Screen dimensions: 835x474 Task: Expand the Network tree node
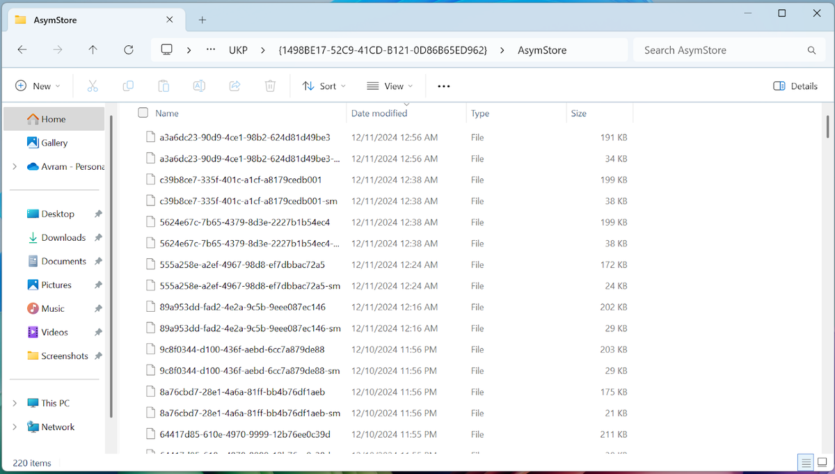[x=15, y=427]
